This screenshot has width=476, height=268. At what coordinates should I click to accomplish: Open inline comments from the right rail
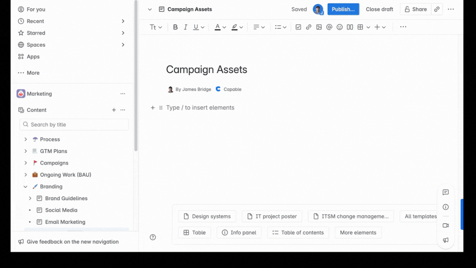click(x=445, y=192)
